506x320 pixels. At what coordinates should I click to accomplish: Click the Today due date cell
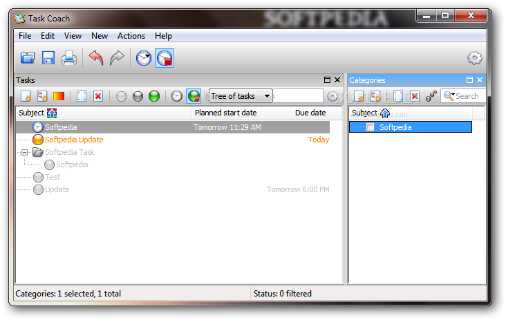[x=319, y=140]
